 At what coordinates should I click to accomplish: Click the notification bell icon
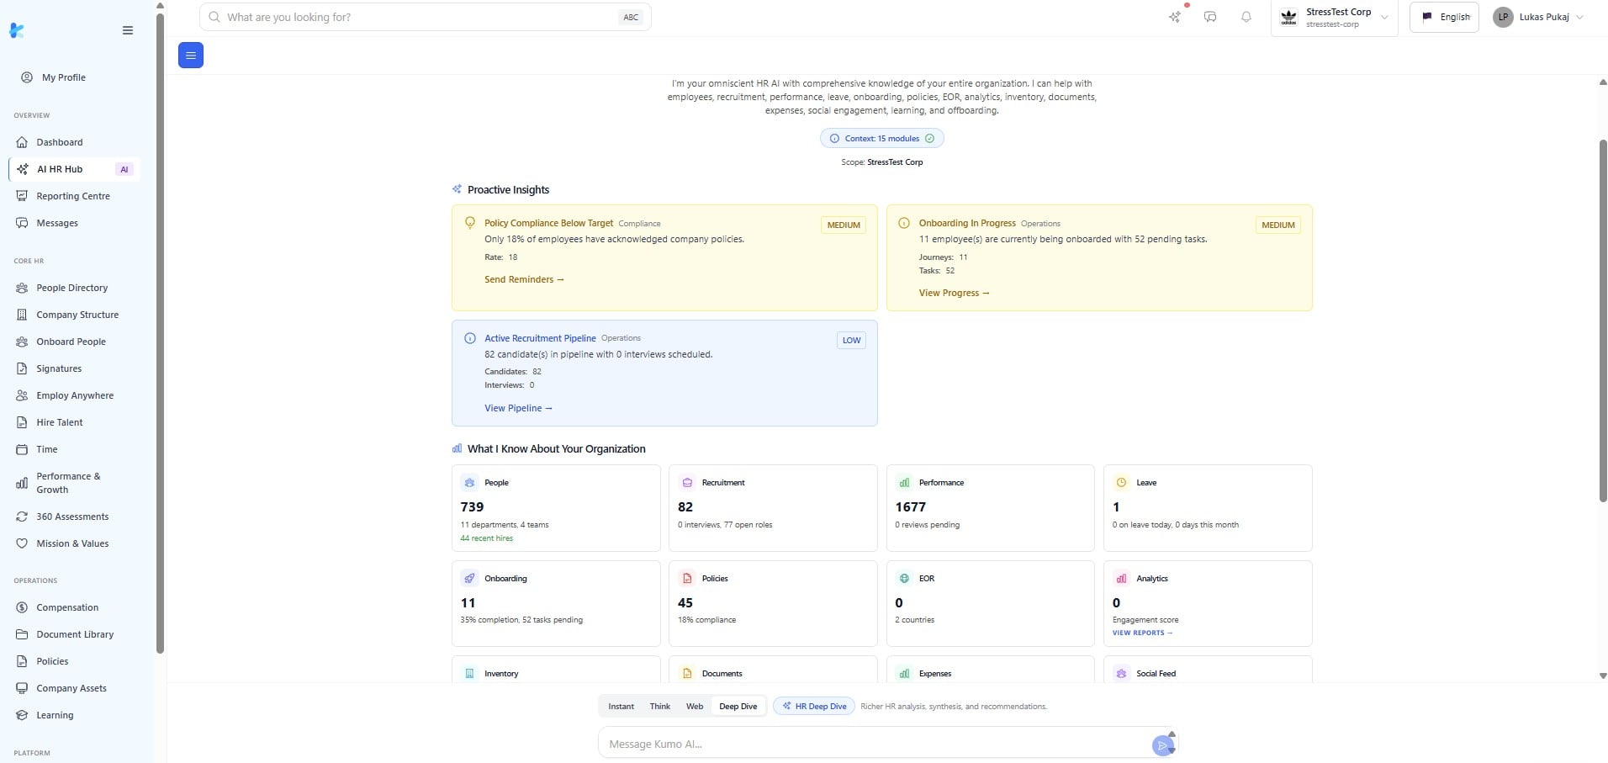point(1246,17)
